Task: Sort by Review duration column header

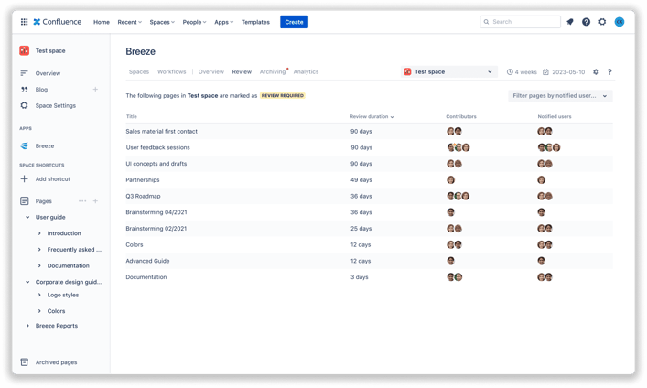Action: click(x=372, y=117)
